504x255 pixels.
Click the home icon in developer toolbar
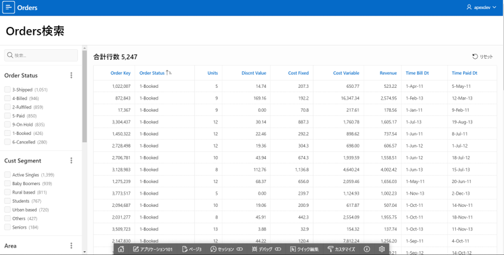(121, 249)
